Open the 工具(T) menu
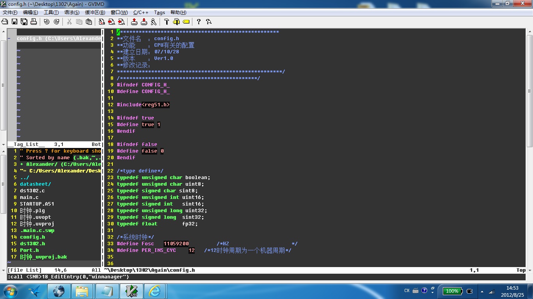 tap(51, 12)
